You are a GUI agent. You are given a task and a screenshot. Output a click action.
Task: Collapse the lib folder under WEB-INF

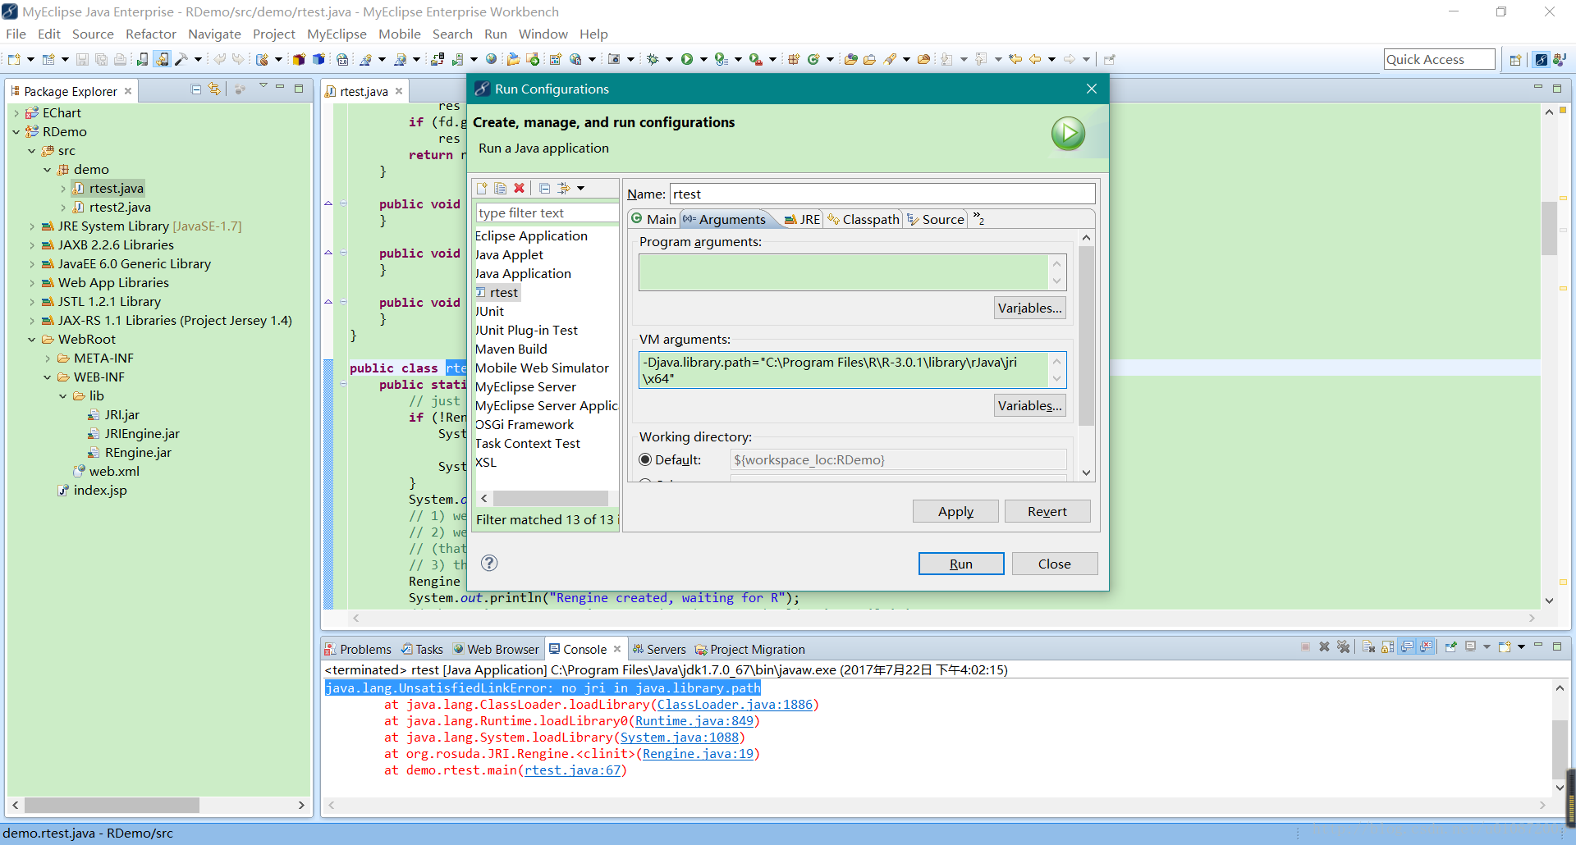coord(63,396)
